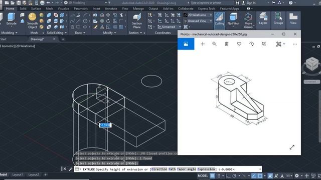Click the Crop icon in Photos
This screenshot has width=321, height=180.
click(x=264, y=44)
